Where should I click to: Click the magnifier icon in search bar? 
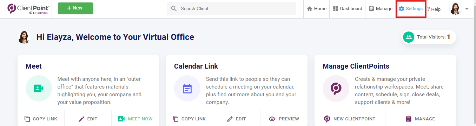coord(173,8)
